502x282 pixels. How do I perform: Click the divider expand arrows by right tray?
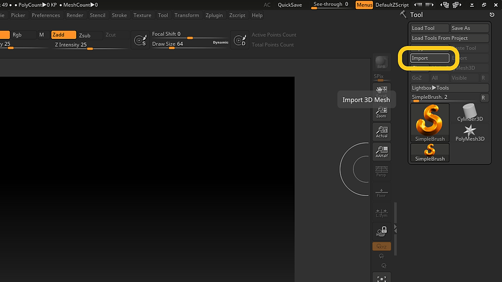[395, 228]
